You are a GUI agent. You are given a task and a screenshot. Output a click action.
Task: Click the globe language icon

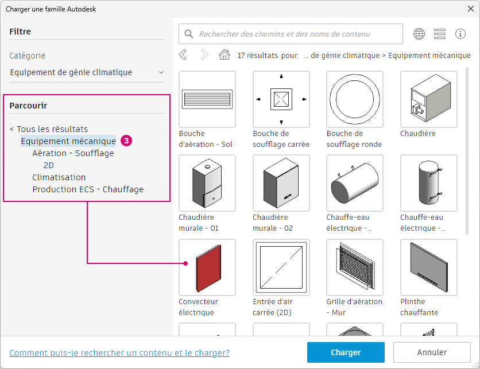click(419, 34)
